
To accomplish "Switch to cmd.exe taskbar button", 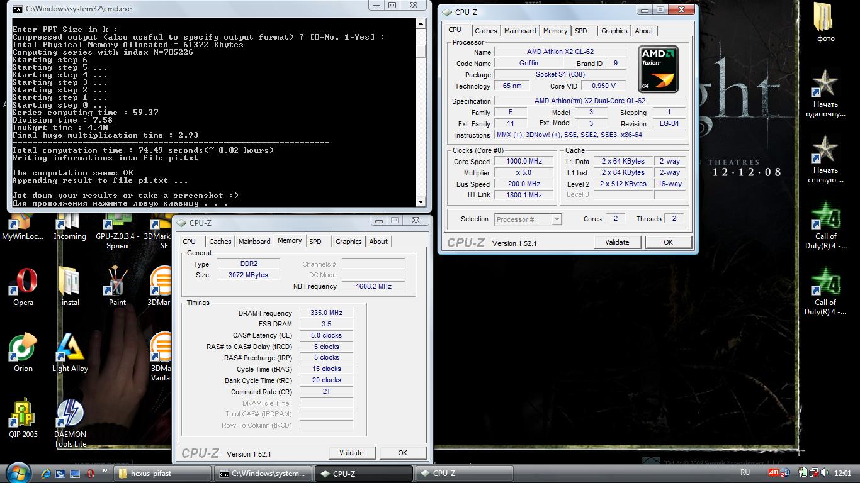I will click(263, 474).
